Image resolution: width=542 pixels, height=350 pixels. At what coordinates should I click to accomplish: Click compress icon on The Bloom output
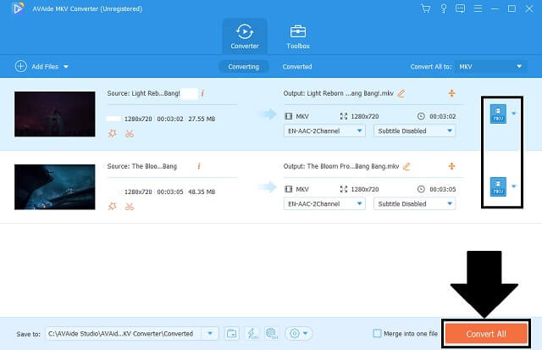coord(451,166)
